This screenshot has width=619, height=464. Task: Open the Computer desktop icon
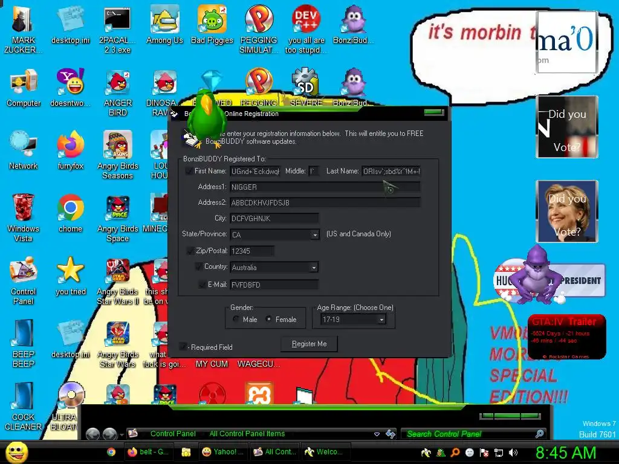(x=24, y=88)
